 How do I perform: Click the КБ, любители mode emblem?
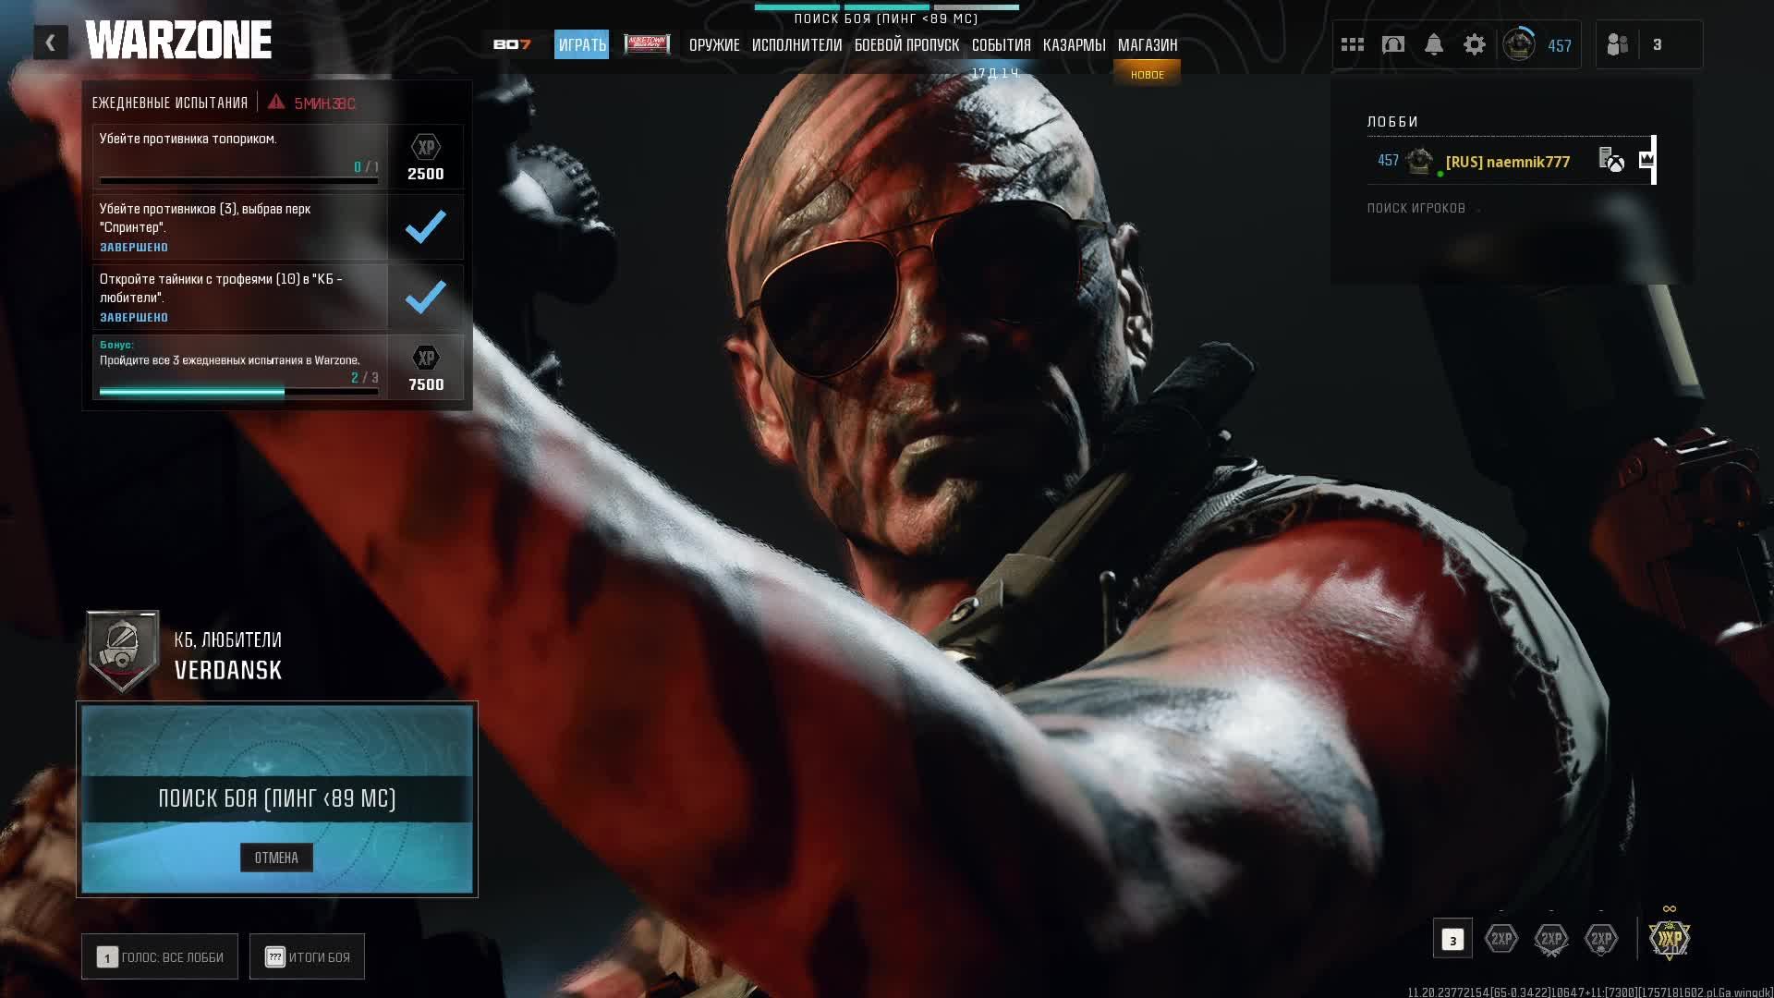(123, 651)
